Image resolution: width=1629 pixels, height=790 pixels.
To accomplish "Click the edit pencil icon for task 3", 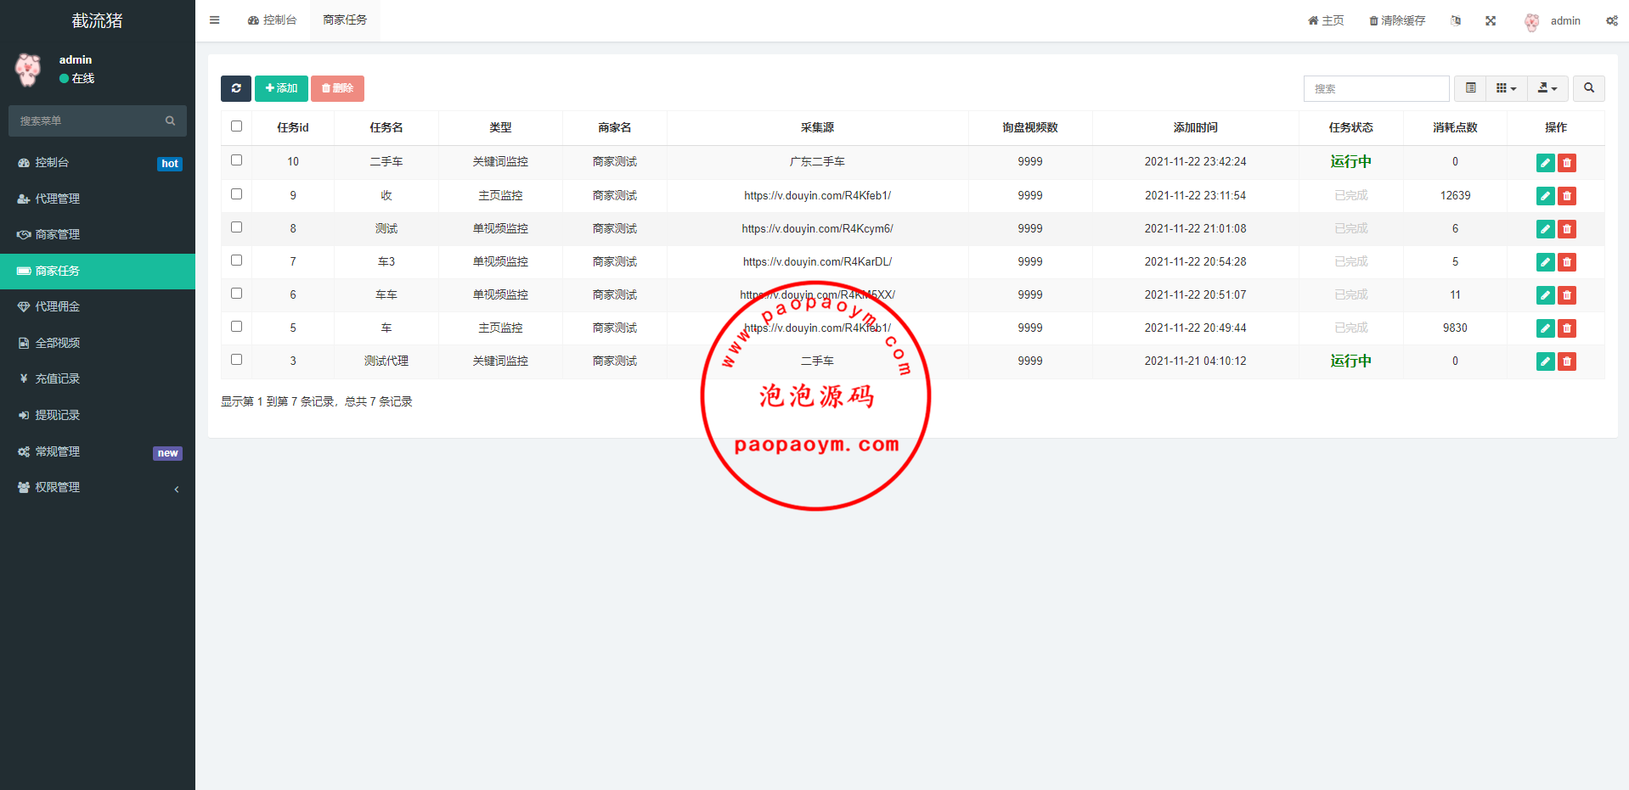I will tap(1545, 361).
